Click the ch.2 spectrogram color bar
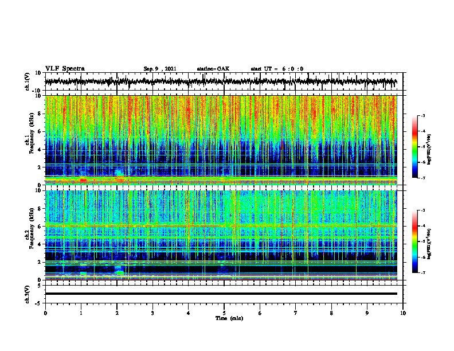Image resolution: width=454 pixels, height=351 pixels. (415, 241)
